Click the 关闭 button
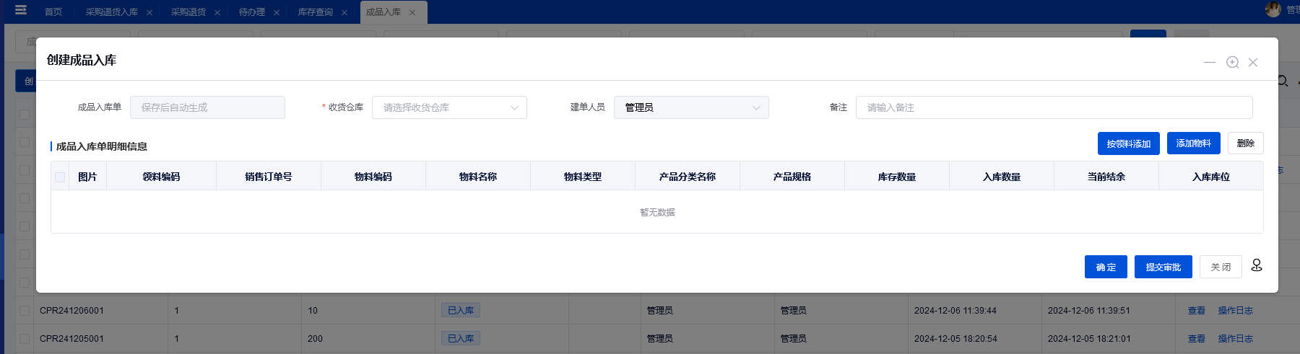The image size is (1300, 354). point(1221,267)
